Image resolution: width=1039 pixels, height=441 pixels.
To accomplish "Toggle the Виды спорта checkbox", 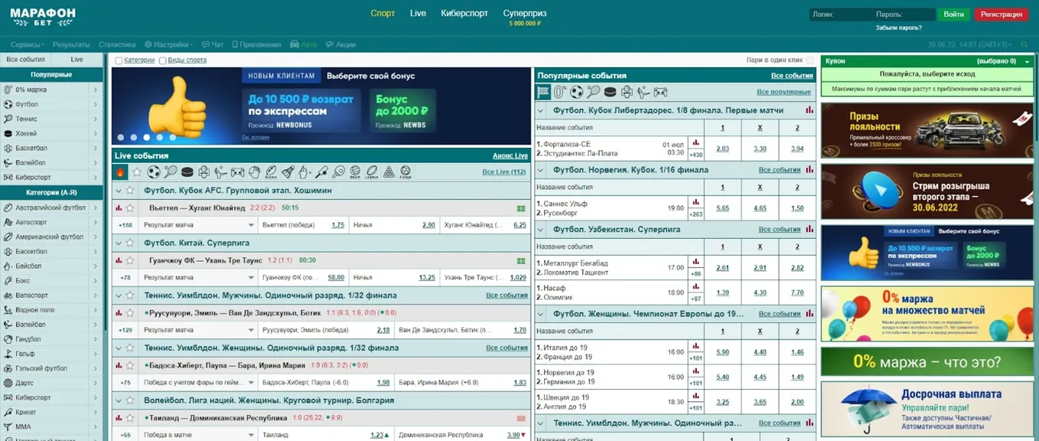I will (x=163, y=60).
